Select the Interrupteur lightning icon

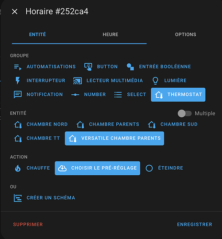point(18,80)
